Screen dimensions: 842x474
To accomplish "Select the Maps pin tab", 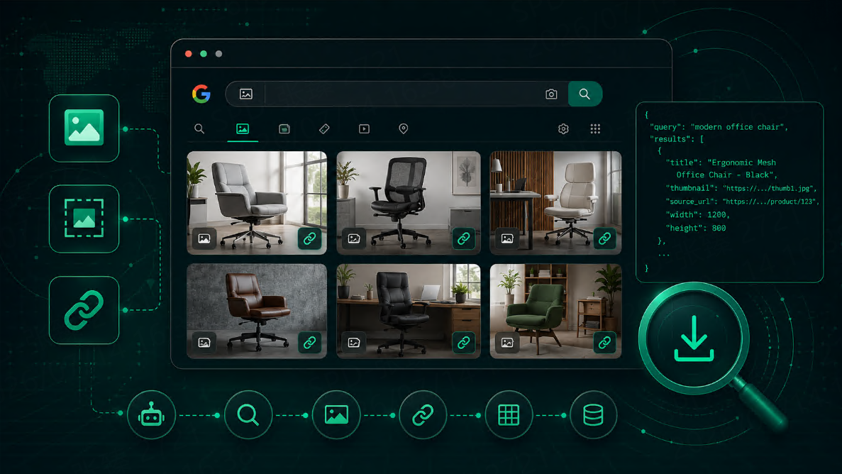I will (404, 128).
